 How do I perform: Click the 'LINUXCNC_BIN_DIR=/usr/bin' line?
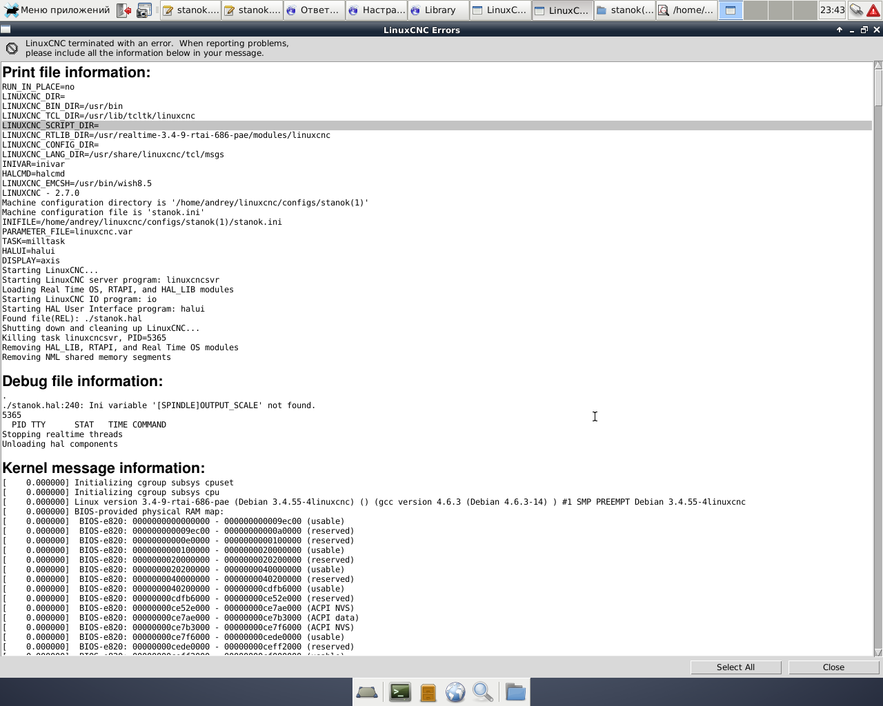coord(62,106)
